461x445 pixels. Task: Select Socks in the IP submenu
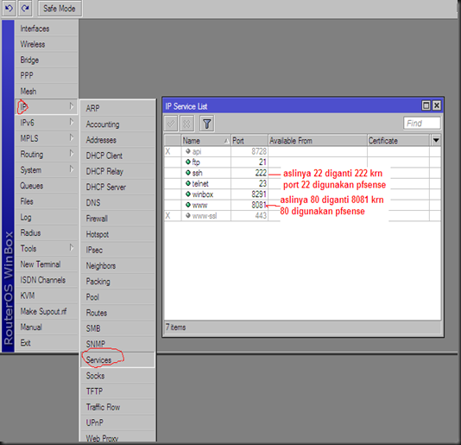coord(117,376)
